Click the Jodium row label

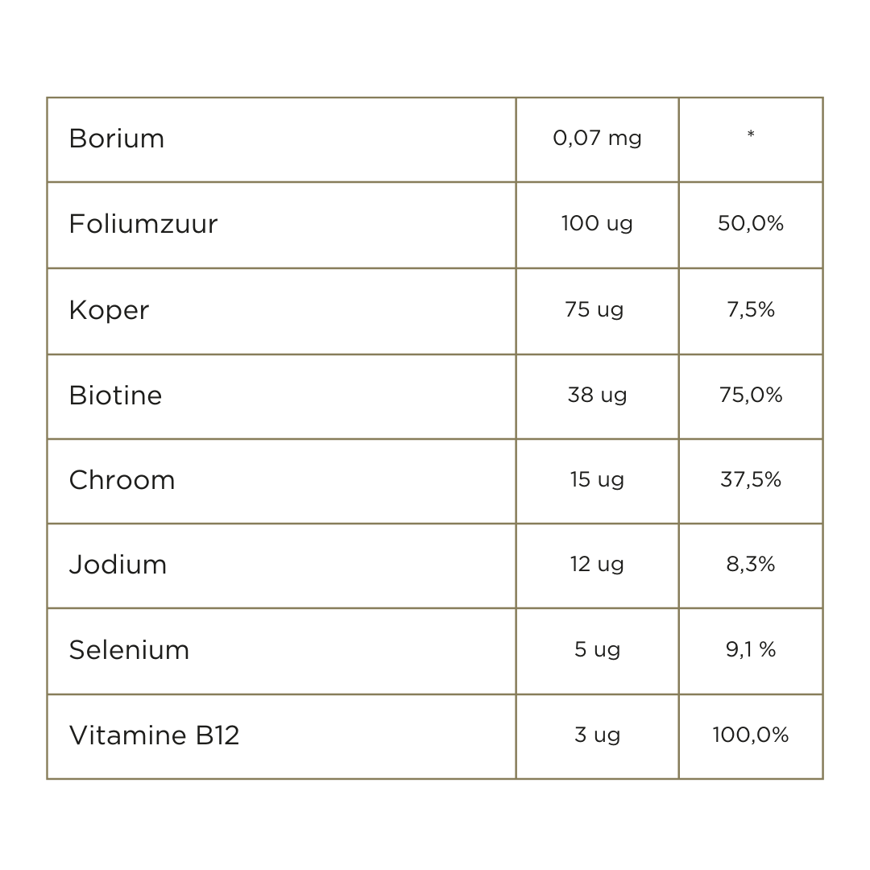[118, 565]
